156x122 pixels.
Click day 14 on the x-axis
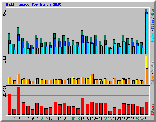tap(69, 119)
